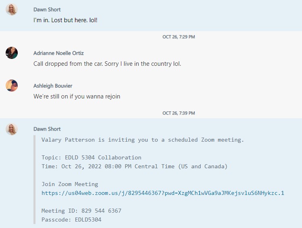Click the "We're still on" message text
Viewport: 302px width, 228px height.
click(77, 96)
